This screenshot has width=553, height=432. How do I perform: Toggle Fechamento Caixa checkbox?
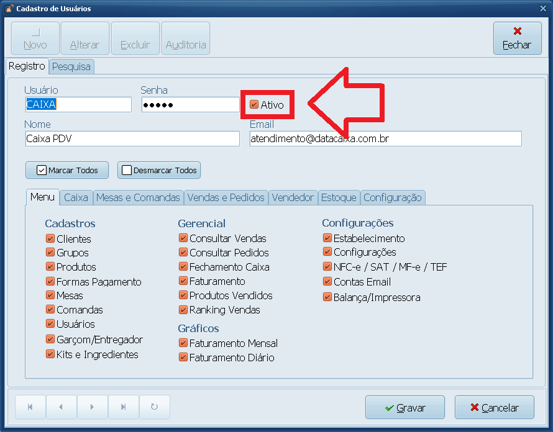coord(183,267)
